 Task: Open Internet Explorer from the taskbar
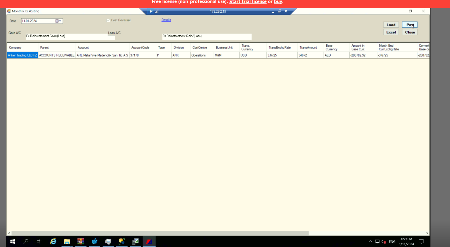tap(53, 241)
